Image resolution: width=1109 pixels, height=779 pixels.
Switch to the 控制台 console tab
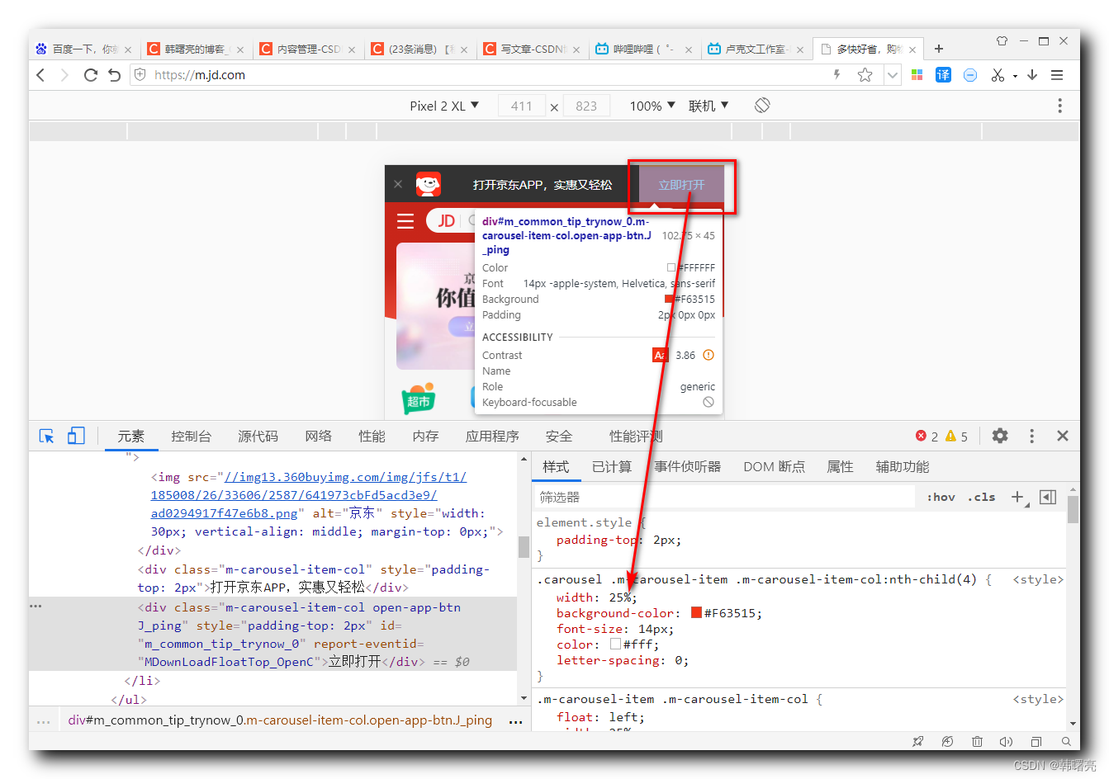click(191, 437)
